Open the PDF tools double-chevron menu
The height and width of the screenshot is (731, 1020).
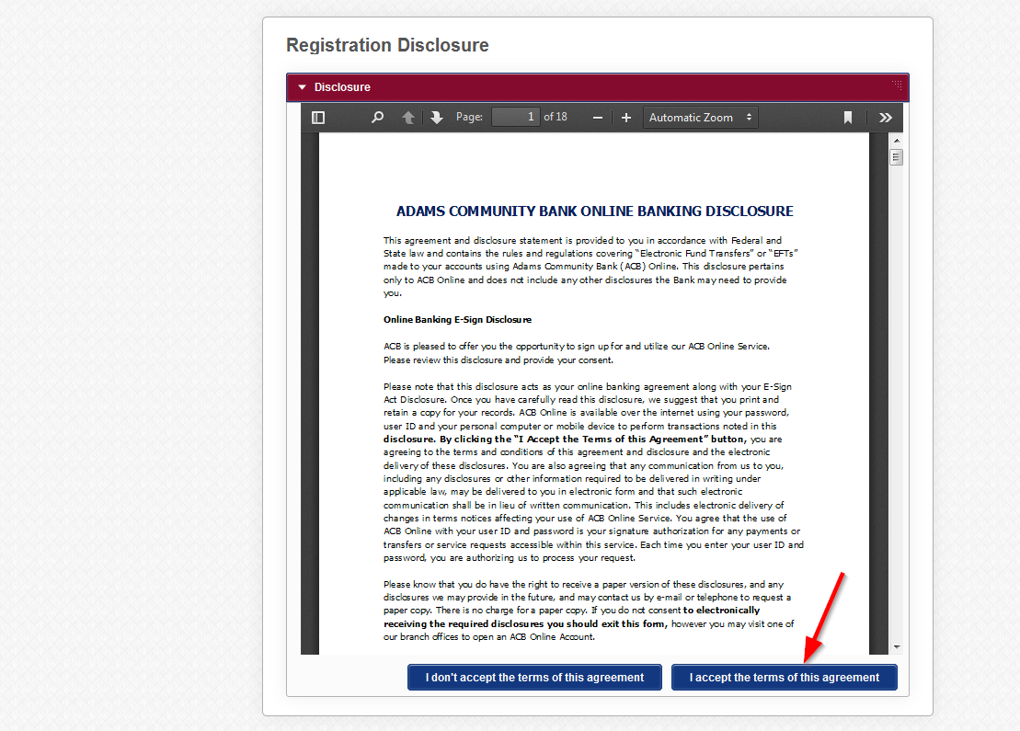click(x=886, y=118)
